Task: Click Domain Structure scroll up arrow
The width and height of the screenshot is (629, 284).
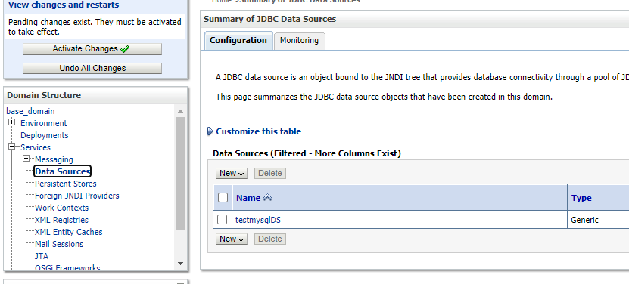Action: point(180,111)
